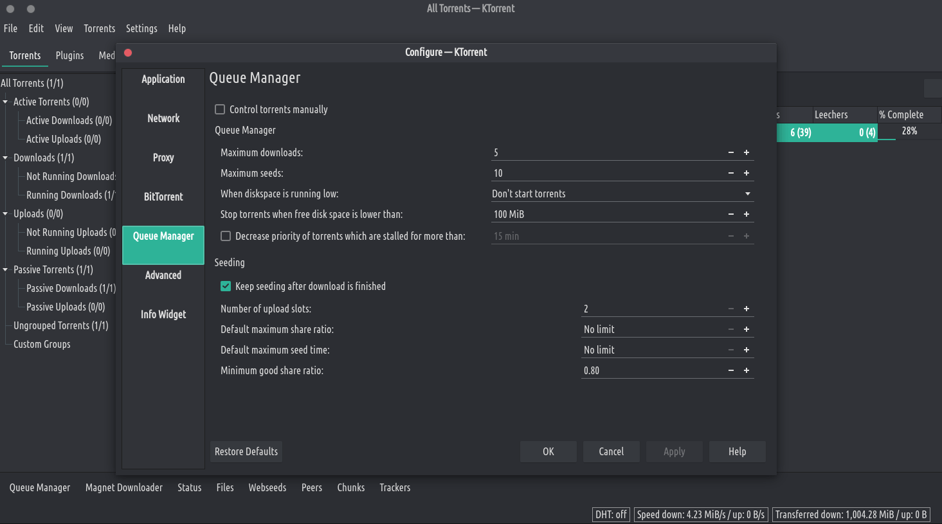The height and width of the screenshot is (524, 942).
Task: Increase free disk space limit plus button
Action: 747,214
